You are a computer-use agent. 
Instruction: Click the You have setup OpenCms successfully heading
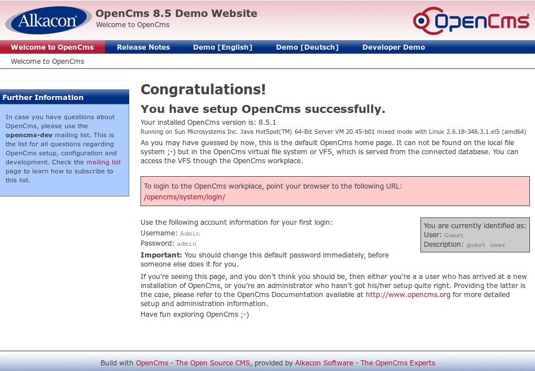click(263, 109)
